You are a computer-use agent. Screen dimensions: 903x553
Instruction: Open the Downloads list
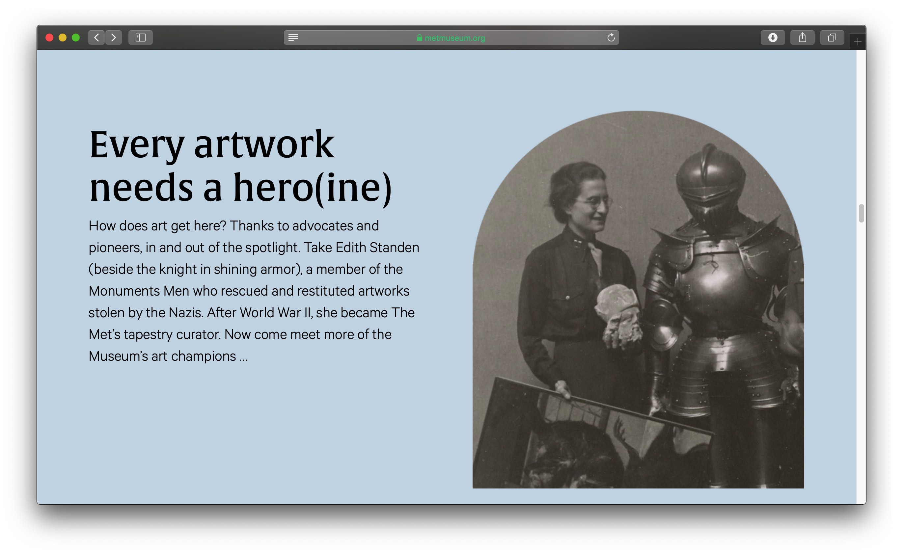coord(773,37)
